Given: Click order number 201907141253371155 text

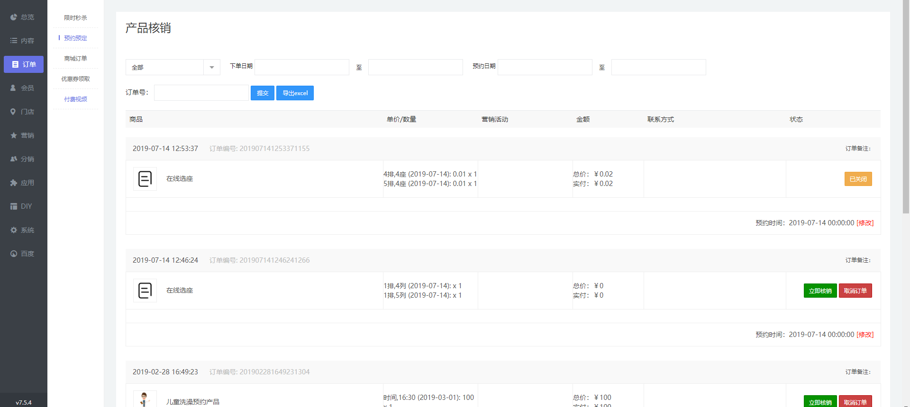Looking at the screenshot, I should (x=274, y=149).
